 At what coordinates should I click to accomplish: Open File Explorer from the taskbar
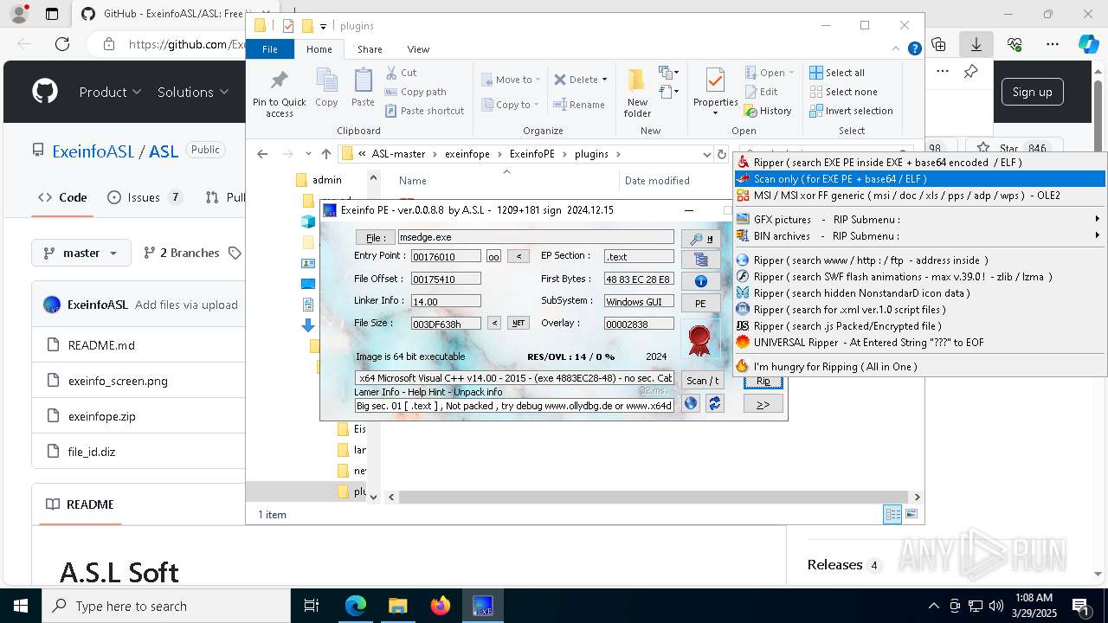(397, 606)
